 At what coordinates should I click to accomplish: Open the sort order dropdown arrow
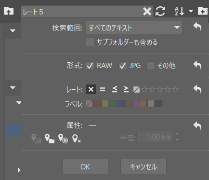(191, 11)
